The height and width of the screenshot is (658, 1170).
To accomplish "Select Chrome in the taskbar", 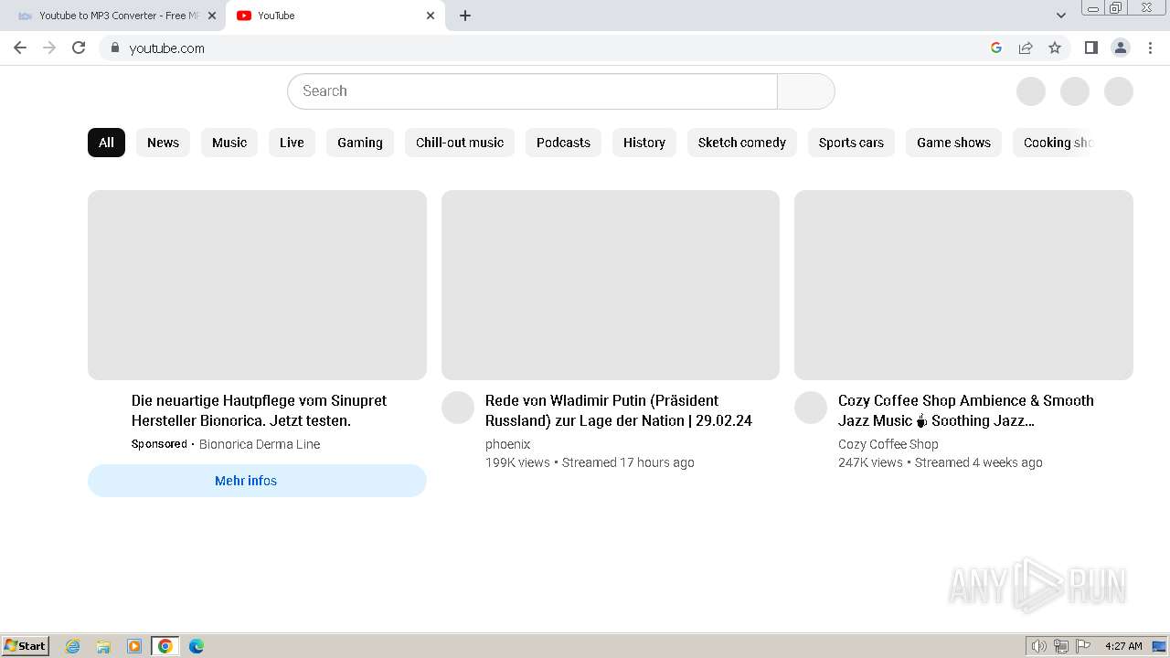I will 165,646.
